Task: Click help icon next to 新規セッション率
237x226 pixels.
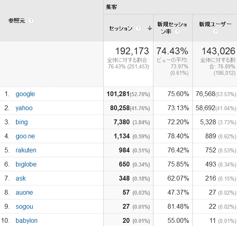Action: coord(177,32)
